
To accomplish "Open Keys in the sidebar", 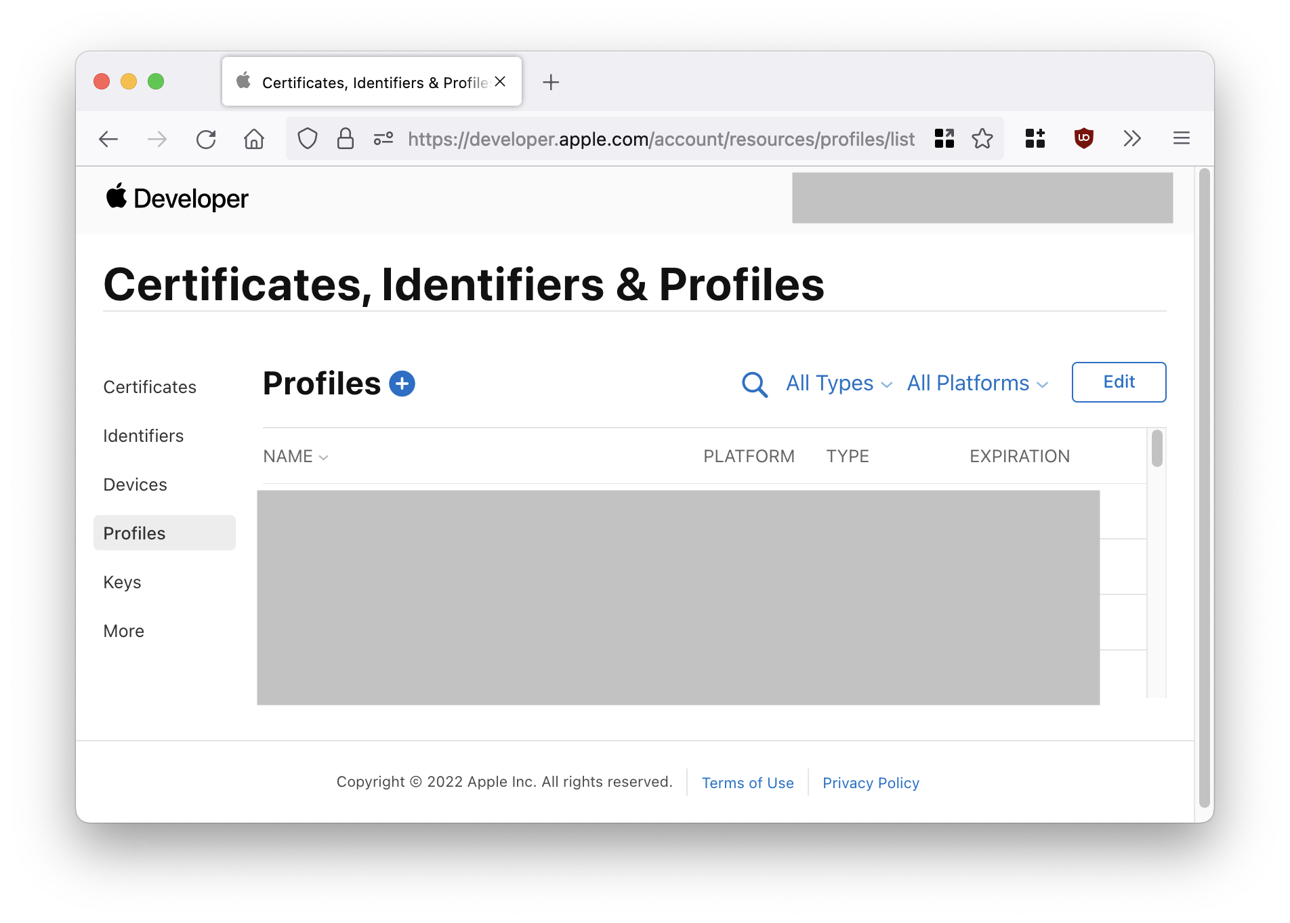I will pos(122,582).
